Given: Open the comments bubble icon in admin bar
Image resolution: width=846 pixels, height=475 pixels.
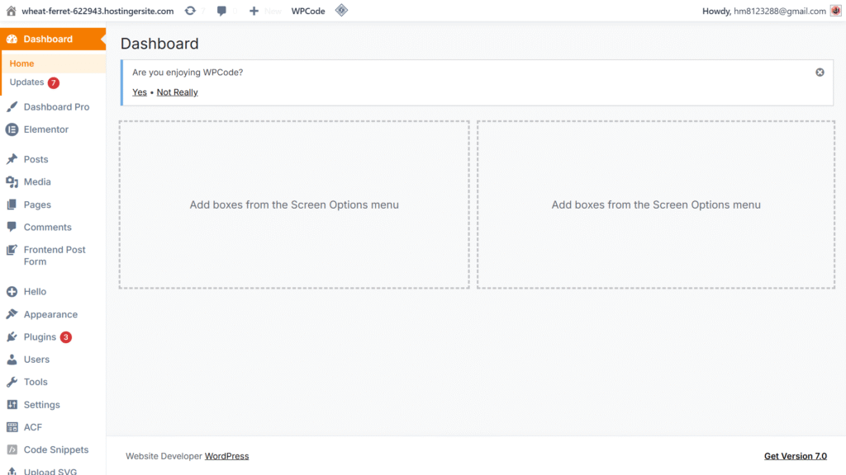Looking at the screenshot, I should click(x=221, y=11).
